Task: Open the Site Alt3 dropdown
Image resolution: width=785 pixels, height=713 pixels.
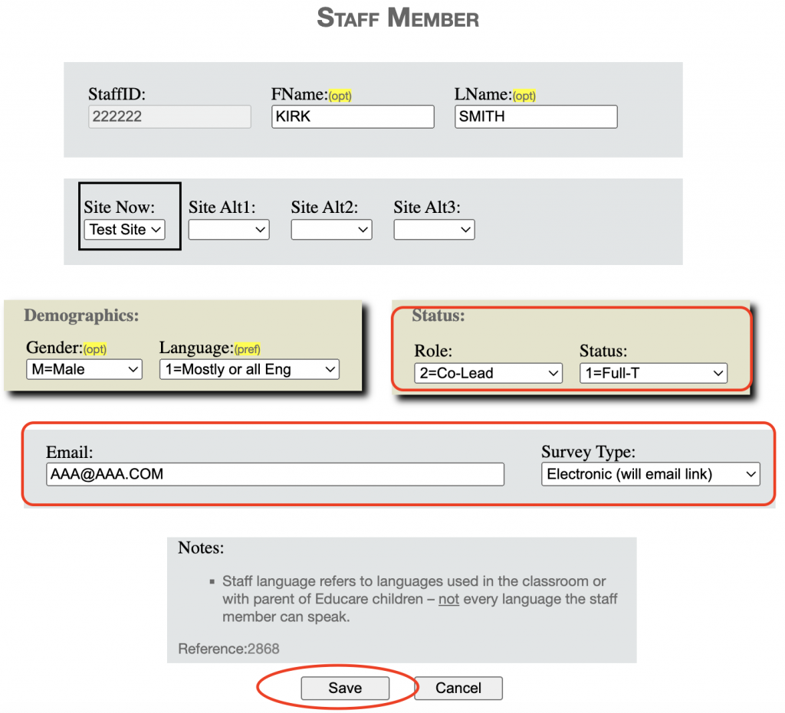Action: pos(434,230)
